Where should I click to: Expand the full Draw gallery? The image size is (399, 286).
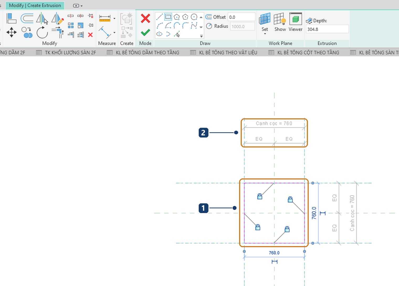pos(201,36)
